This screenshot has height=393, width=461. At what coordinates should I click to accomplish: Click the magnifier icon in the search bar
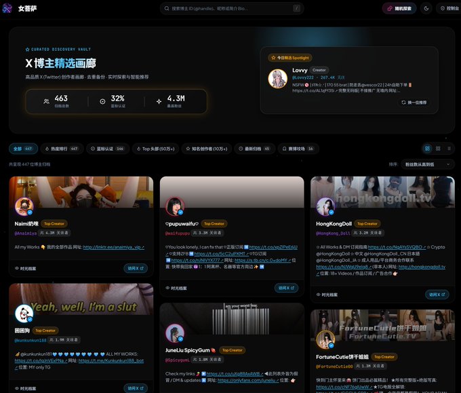pos(167,8)
